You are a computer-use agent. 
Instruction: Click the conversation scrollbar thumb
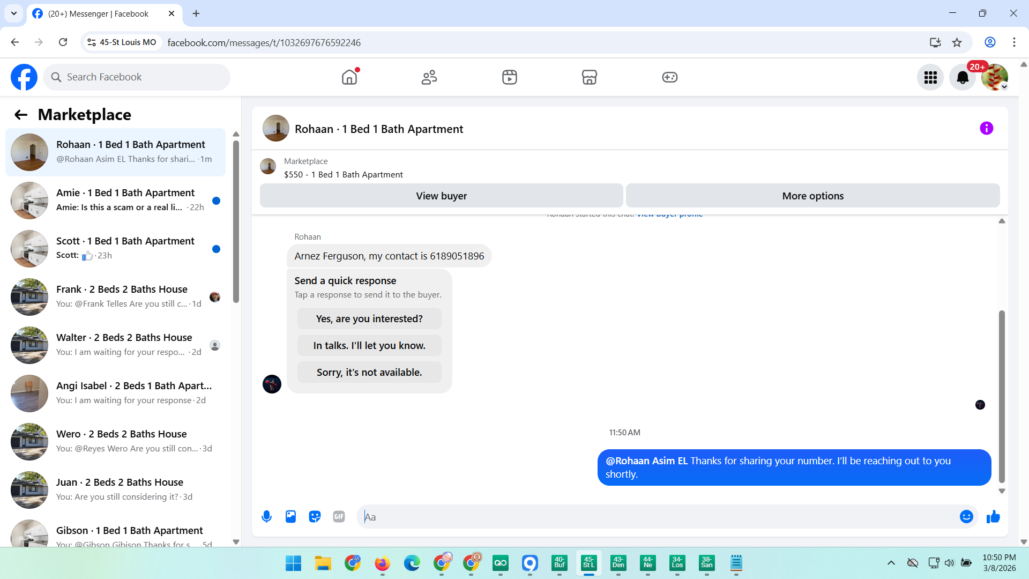point(1001,397)
